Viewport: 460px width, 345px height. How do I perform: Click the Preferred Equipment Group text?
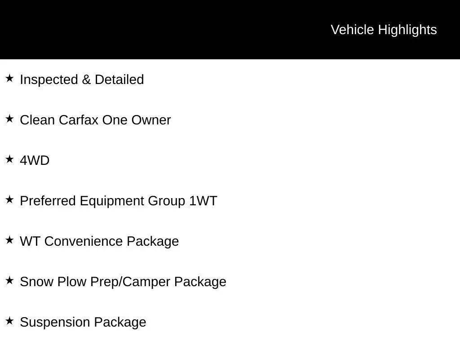pos(102,201)
